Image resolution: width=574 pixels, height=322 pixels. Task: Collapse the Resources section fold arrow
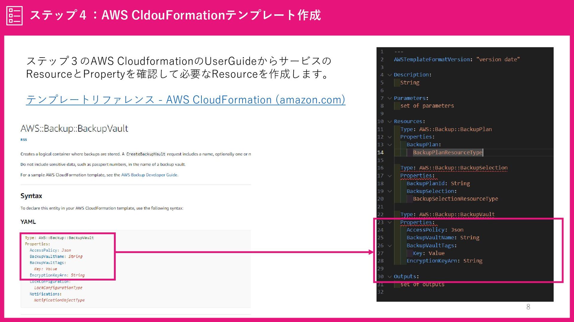pyautogui.click(x=390, y=121)
